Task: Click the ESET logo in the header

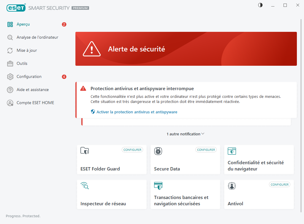Action: (16, 8)
